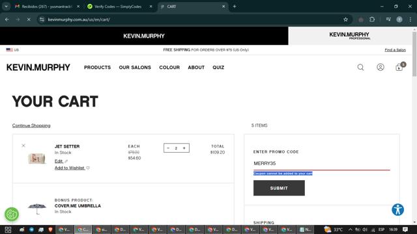Click the browser forward arrow
This screenshot has height=234, width=417.
[x=18, y=19]
